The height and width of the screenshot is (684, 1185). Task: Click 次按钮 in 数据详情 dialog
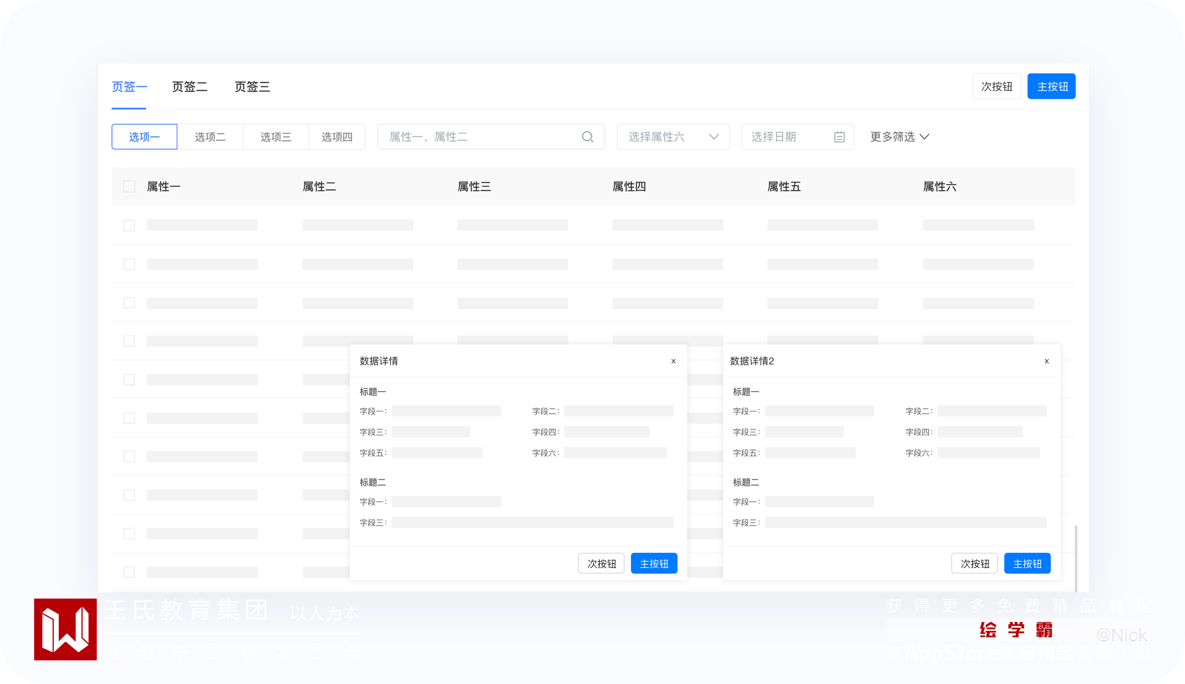coord(601,564)
